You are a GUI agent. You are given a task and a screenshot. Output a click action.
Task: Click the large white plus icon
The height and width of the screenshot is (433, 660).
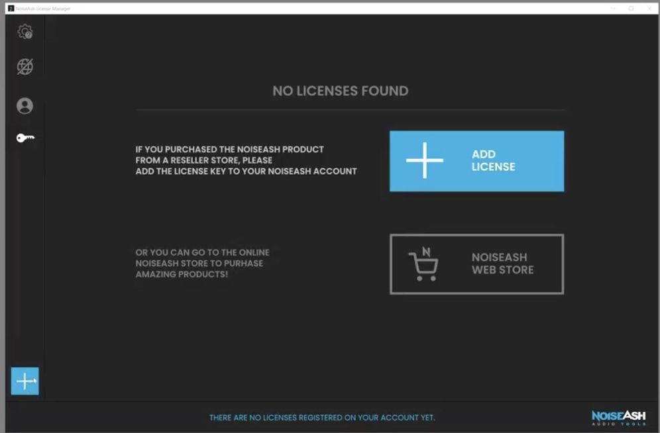[424, 160]
